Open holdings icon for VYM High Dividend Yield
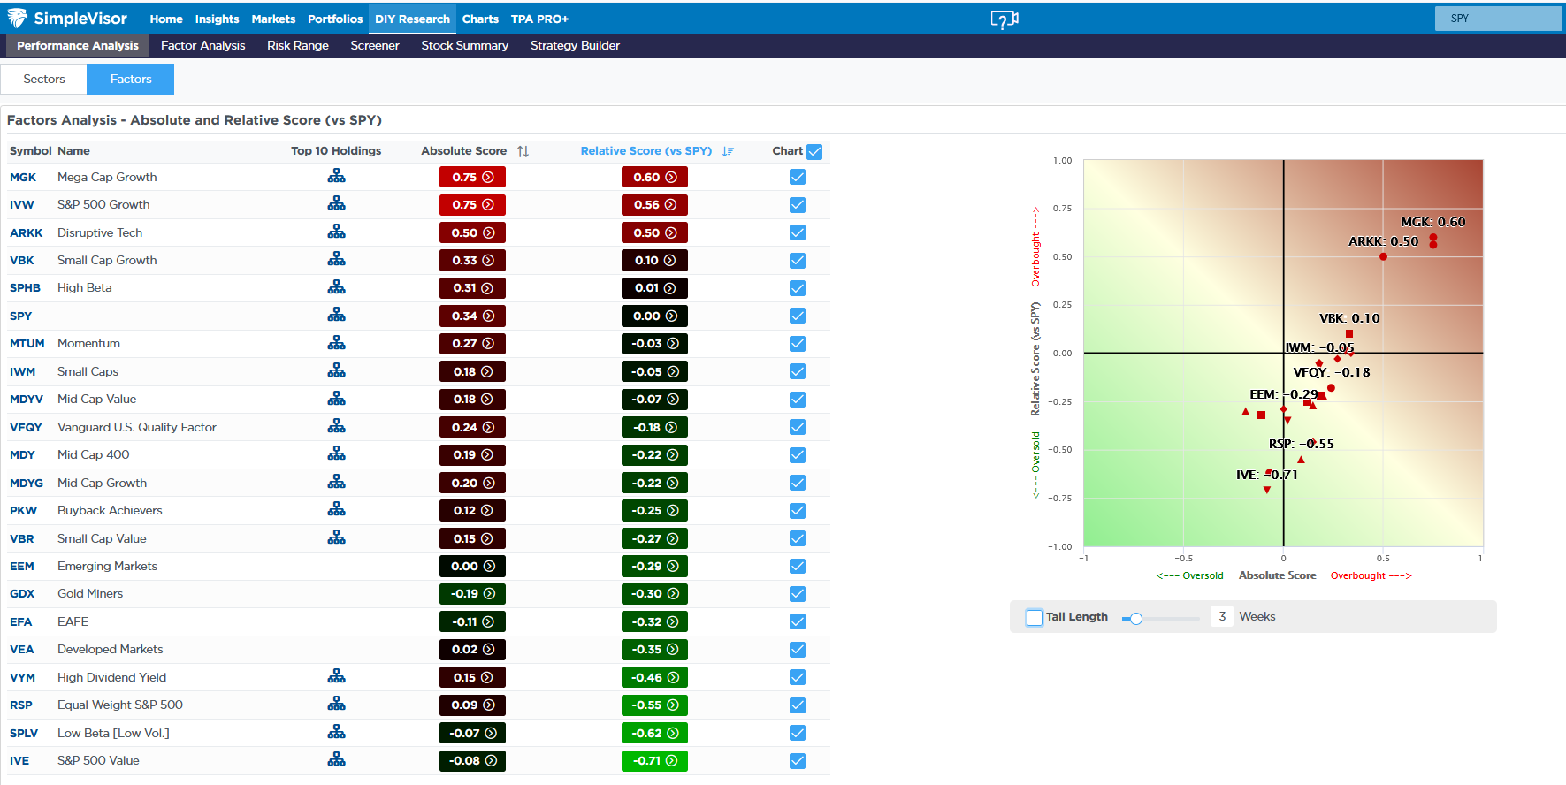1566x785 pixels. (336, 676)
